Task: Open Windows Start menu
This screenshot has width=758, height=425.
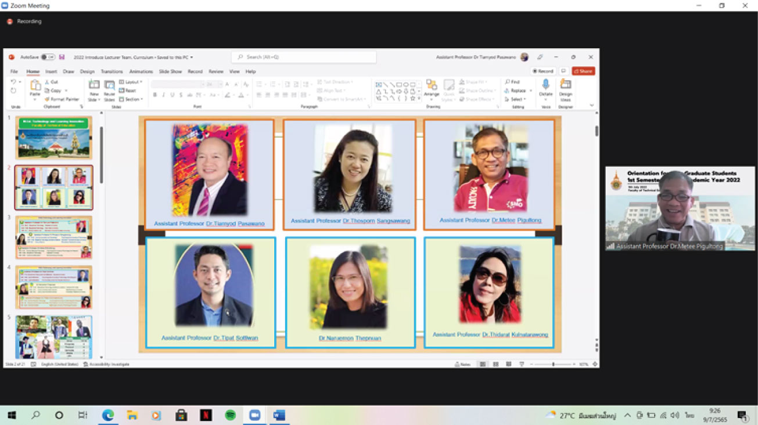Action: click(11, 415)
